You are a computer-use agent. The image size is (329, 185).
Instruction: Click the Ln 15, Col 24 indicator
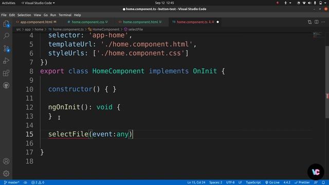pyautogui.click(x=196, y=182)
